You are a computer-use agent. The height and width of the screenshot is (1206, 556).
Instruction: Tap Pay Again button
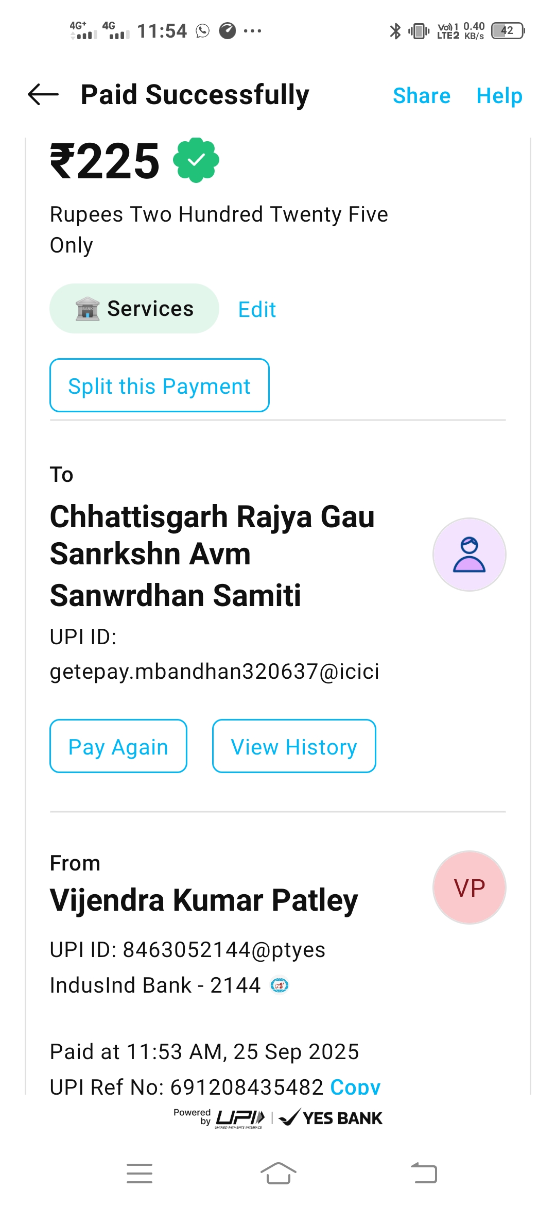[118, 746]
